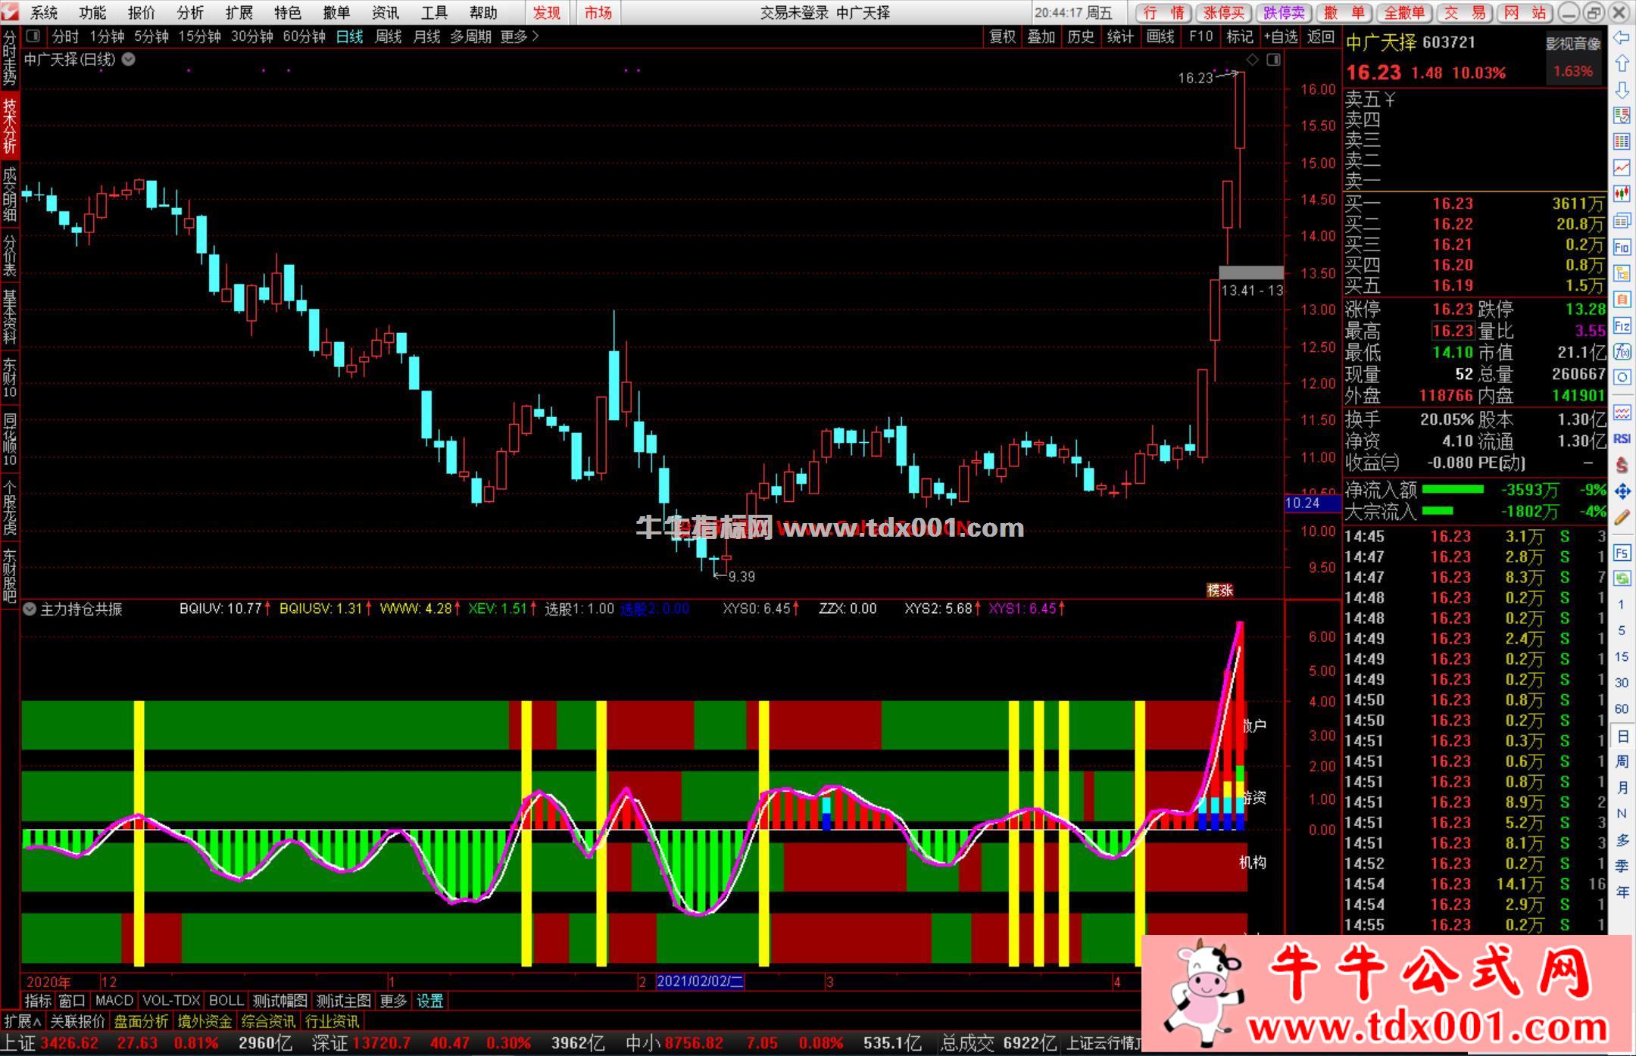Click the 涨停买 button

click(1223, 12)
